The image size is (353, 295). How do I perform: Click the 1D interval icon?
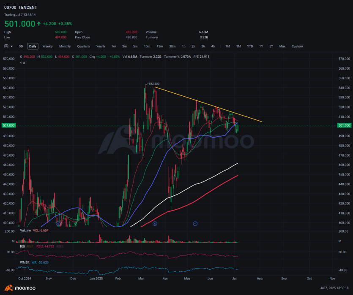6,46
